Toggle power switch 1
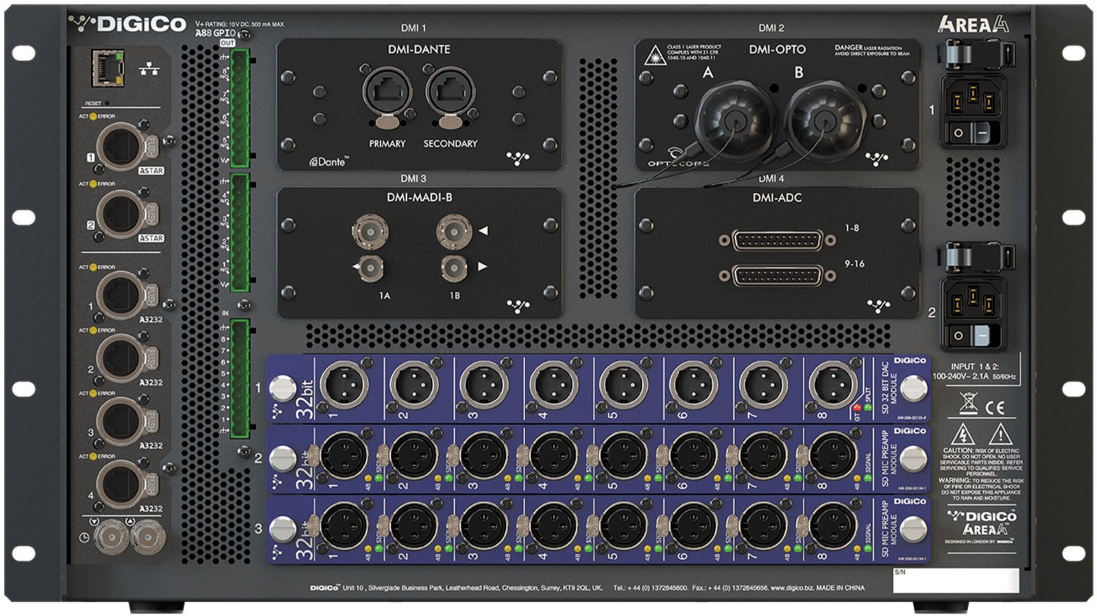Screen dimensions: 1097x616 click(974, 132)
